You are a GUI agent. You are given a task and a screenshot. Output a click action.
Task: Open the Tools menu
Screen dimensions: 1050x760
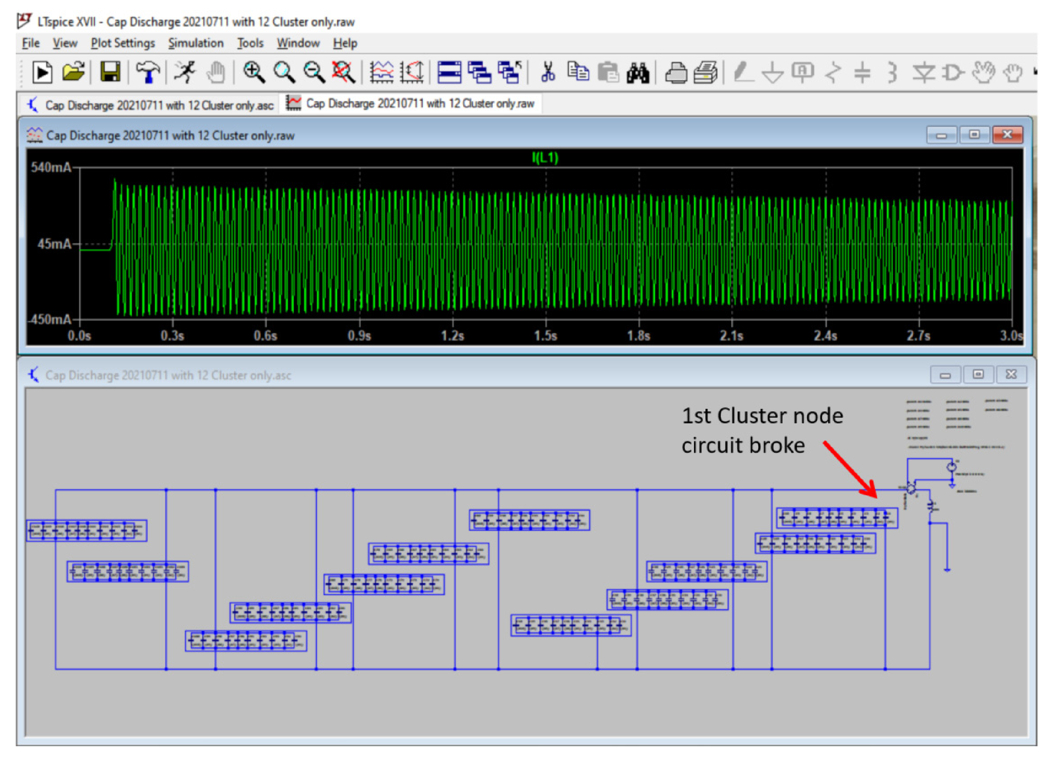click(250, 43)
